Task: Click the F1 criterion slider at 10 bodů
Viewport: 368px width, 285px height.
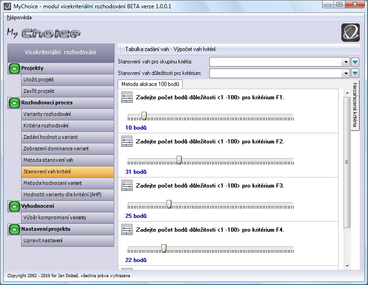Action: [144, 116]
